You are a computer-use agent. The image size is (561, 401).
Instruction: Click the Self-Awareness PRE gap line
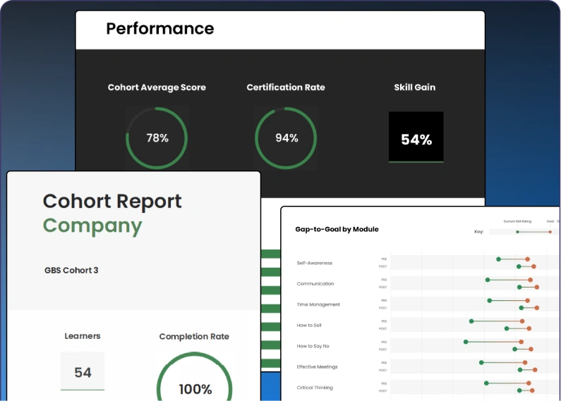[x=513, y=259]
